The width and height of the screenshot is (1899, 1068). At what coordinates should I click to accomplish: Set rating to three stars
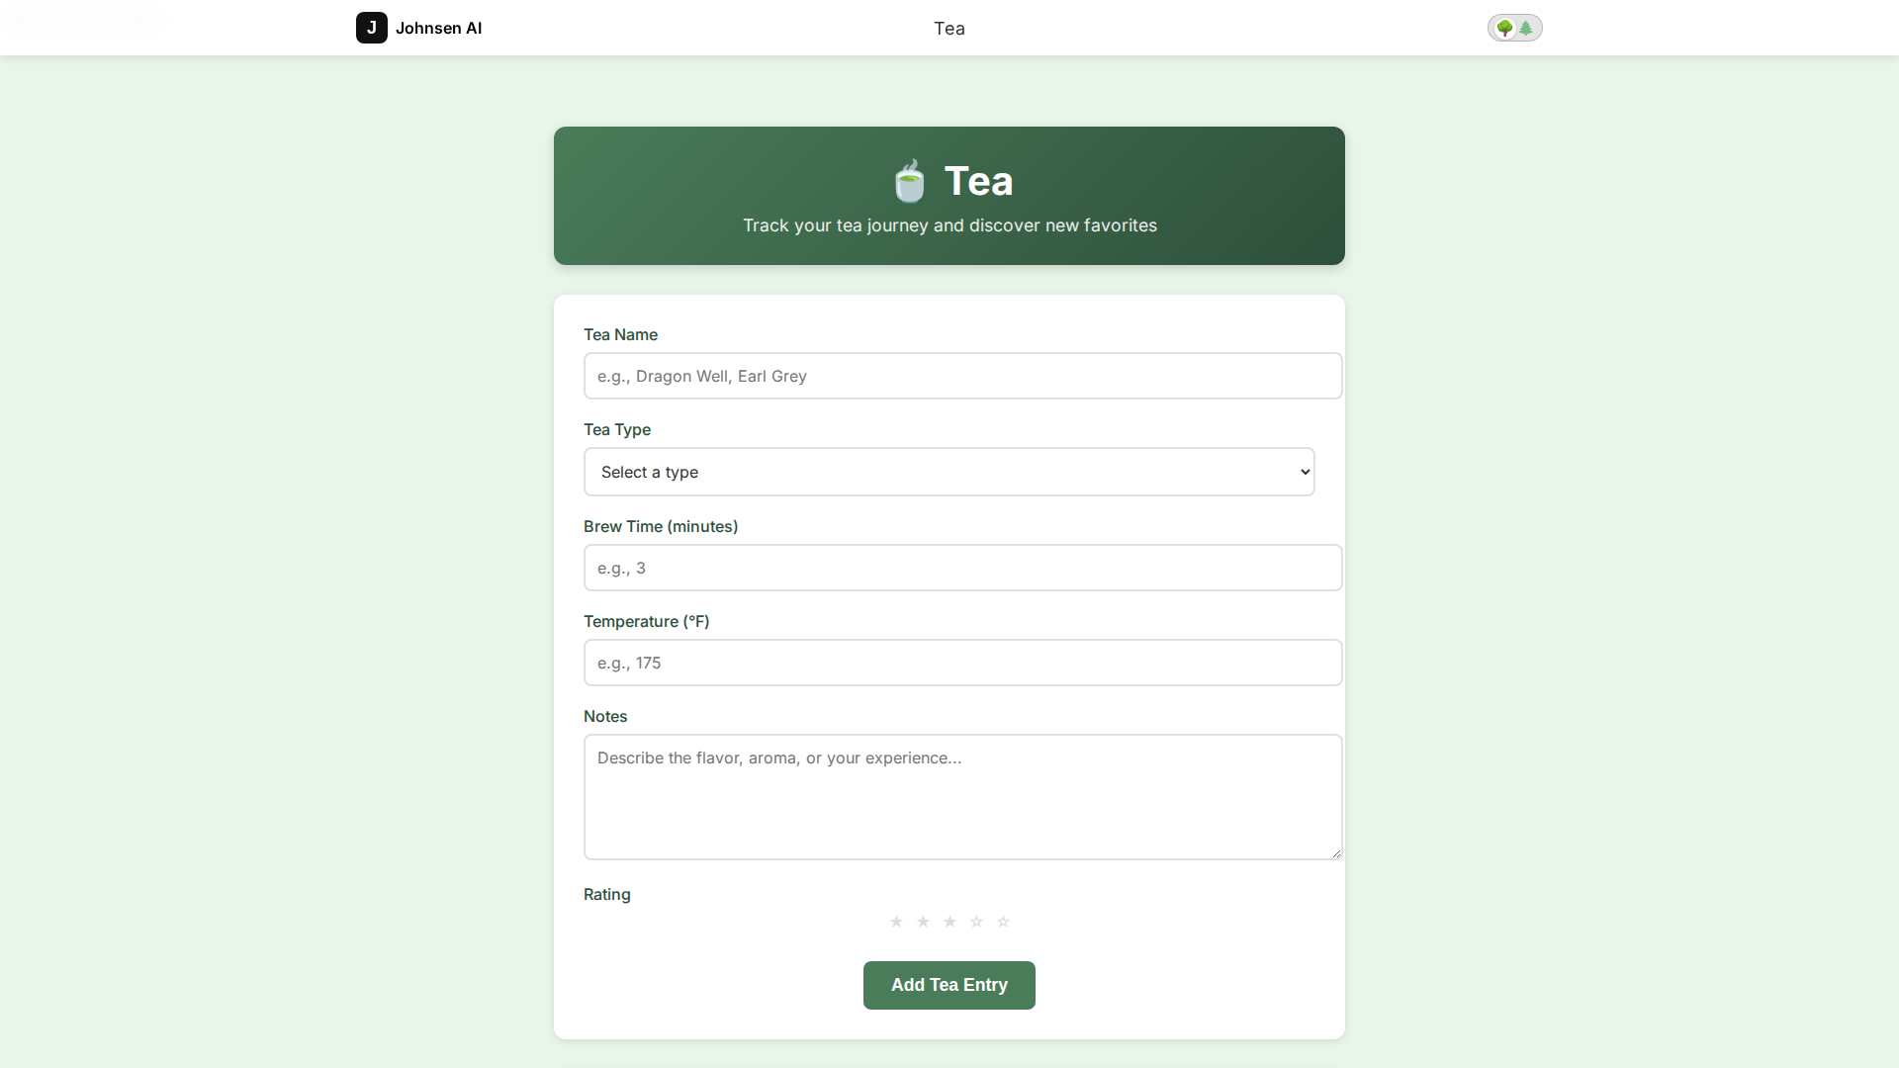(949, 922)
